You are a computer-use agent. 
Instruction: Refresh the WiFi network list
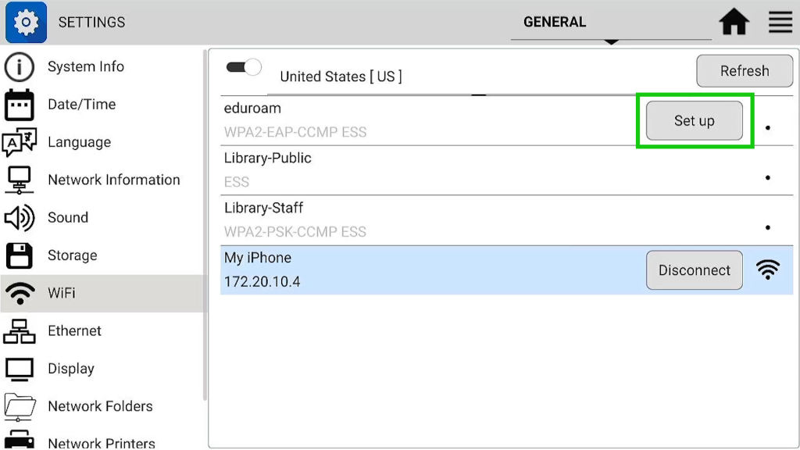pyautogui.click(x=745, y=71)
